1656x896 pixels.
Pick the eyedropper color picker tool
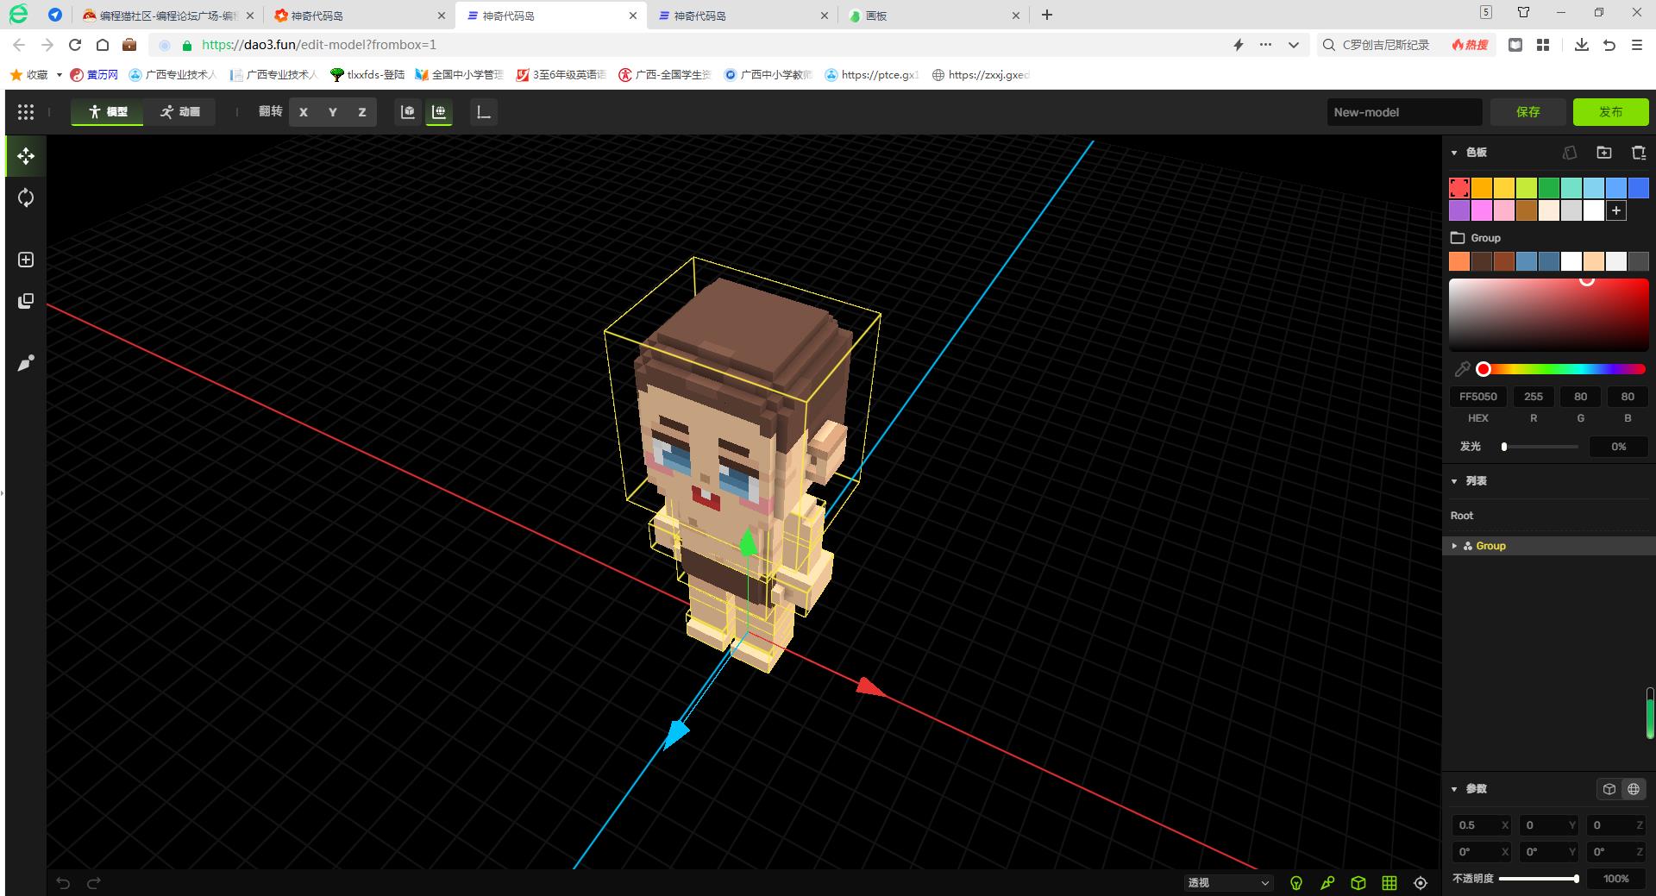1462,369
